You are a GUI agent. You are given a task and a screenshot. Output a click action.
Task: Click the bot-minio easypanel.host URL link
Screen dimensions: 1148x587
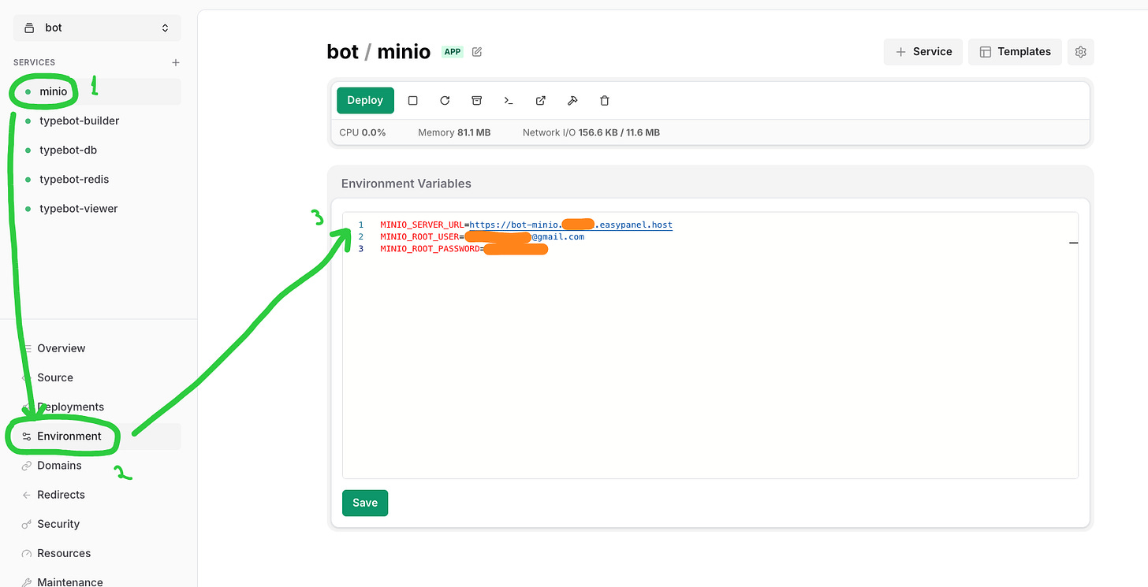[x=571, y=225]
